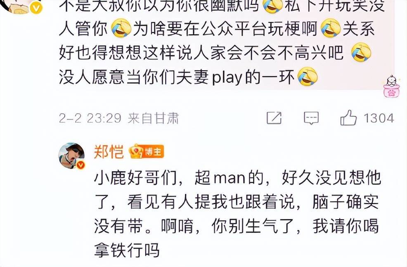Open 郑恺's profile avatar
The width and height of the screenshot is (407, 267).
[x=71, y=155]
